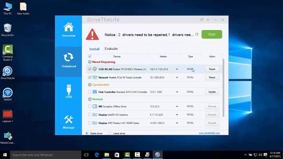Check the Display Intel HD Graphics checkbox
The image size is (283, 159).
(89, 115)
